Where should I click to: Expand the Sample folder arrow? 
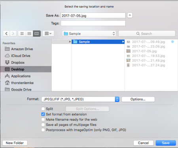[123, 42]
